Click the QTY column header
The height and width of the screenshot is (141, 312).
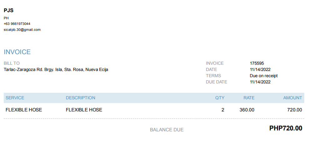220,98
